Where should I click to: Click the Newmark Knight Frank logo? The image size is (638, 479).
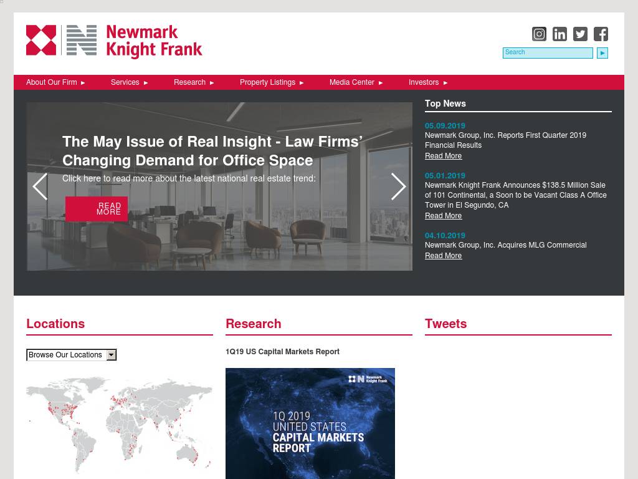tap(114, 41)
